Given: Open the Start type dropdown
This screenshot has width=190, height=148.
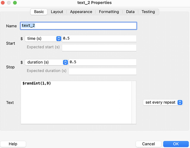Looking at the screenshot, I should click(43, 39).
